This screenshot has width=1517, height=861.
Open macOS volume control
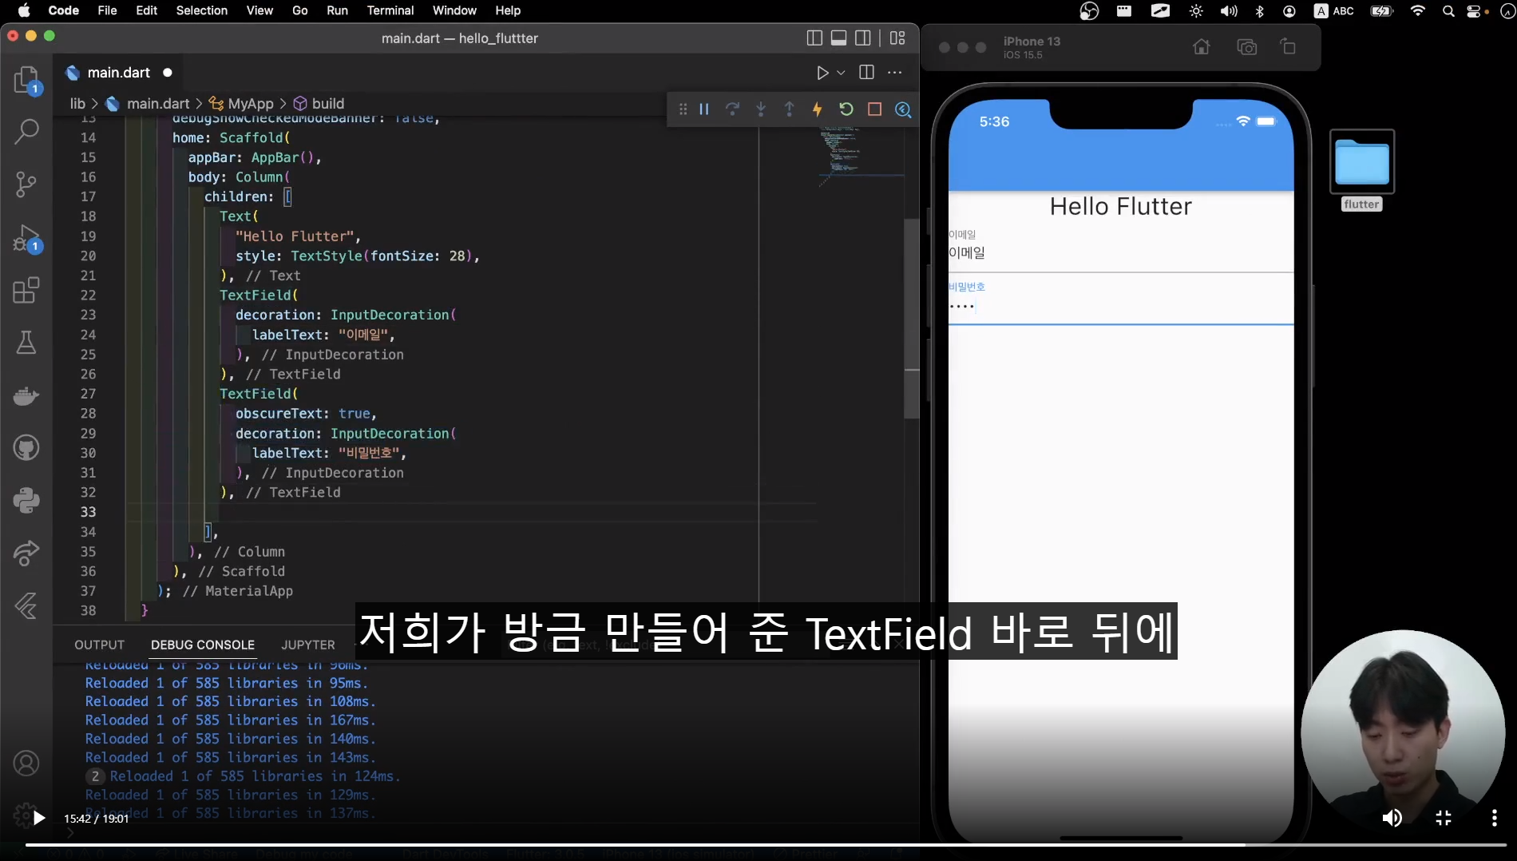pyautogui.click(x=1229, y=10)
